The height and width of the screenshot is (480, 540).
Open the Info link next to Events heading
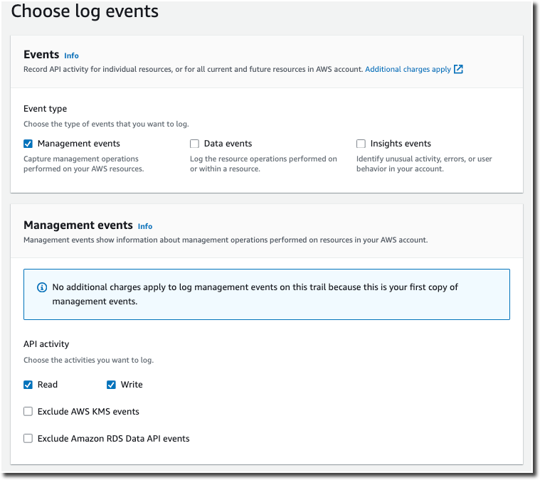point(71,55)
